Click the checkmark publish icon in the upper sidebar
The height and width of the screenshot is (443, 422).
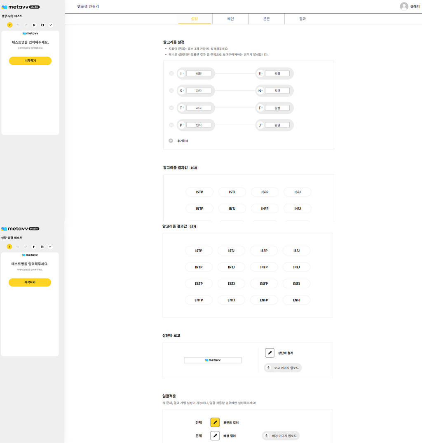(51, 25)
